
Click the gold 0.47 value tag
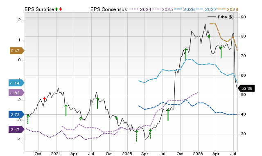coord(17,51)
